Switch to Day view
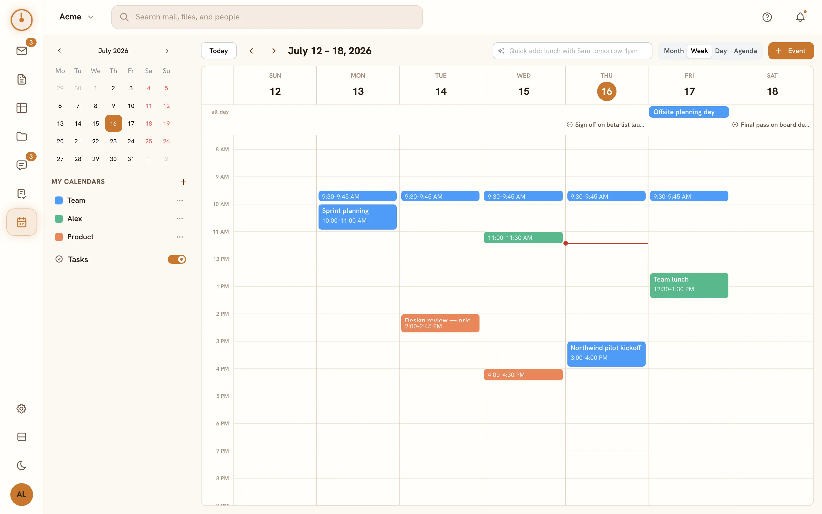The height and width of the screenshot is (514, 822). coord(721,51)
